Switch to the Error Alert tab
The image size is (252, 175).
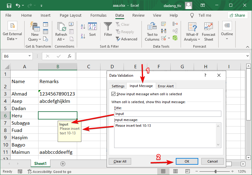165,86
